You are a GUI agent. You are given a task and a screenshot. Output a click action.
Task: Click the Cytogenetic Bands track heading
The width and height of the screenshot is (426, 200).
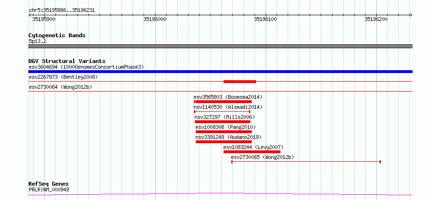57,35
